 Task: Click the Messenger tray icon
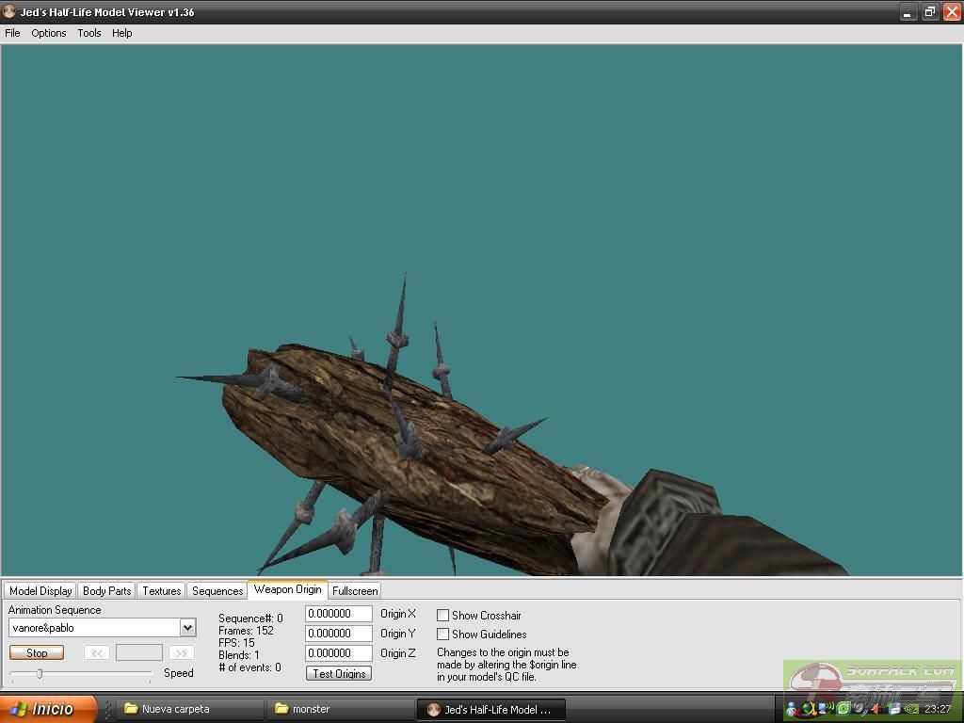click(x=793, y=710)
